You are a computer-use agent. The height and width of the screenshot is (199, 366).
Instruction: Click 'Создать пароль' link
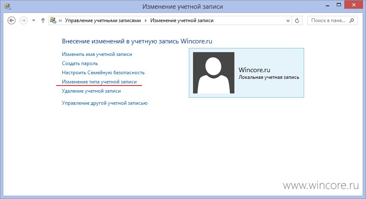click(x=80, y=63)
